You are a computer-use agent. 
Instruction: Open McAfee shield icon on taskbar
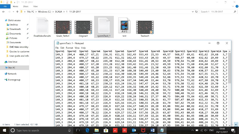tap(143, 130)
